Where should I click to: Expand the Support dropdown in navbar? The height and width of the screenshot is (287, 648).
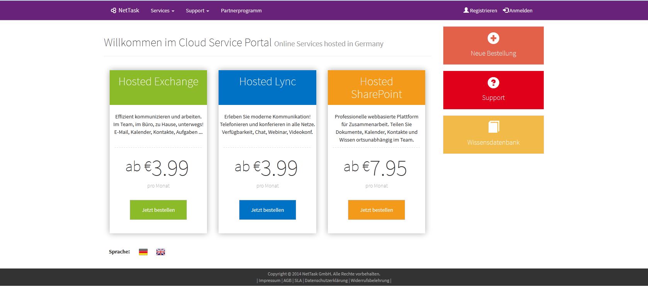point(197,11)
